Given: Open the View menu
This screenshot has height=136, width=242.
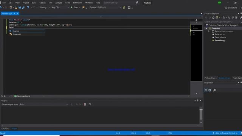Looking at the screenshot, I should (x=17, y=3).
